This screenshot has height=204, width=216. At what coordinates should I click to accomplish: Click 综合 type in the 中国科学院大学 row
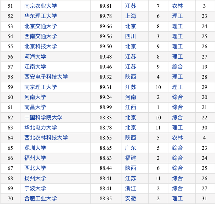tap(178, 118)
